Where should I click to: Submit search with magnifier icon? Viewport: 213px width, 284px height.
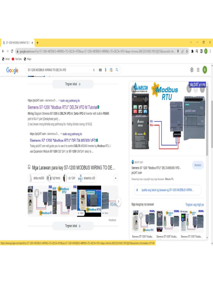point(117,70)
